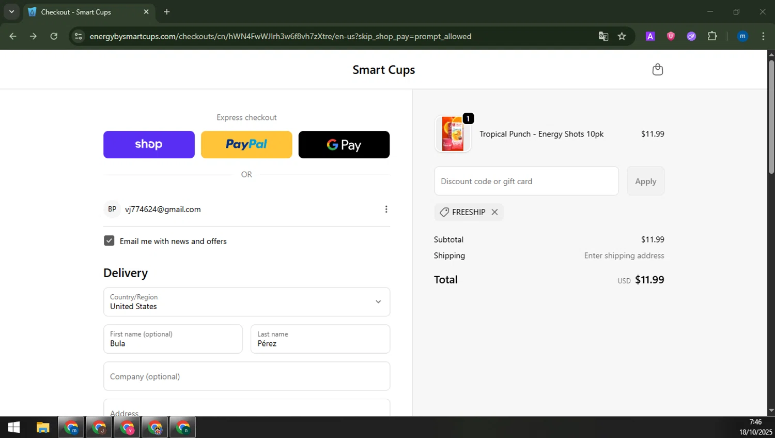Open the shopping bag cart icon
Viewport: 775px width, 438px height.
(x=657, y=69)
